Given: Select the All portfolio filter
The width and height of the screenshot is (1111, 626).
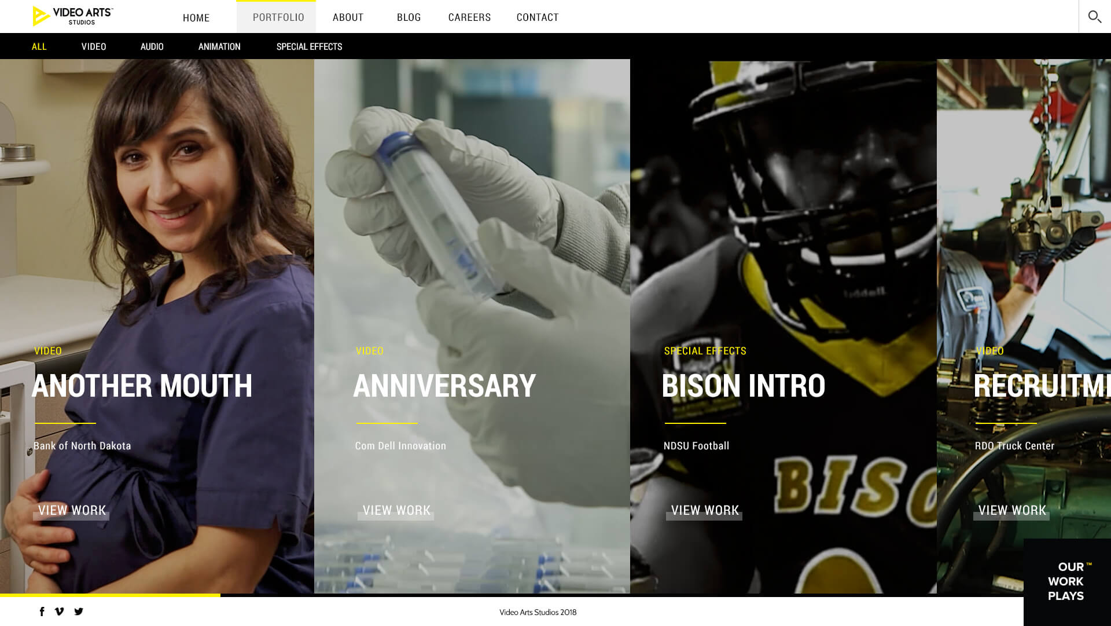Looking at the screenshot, I should 39,46.
